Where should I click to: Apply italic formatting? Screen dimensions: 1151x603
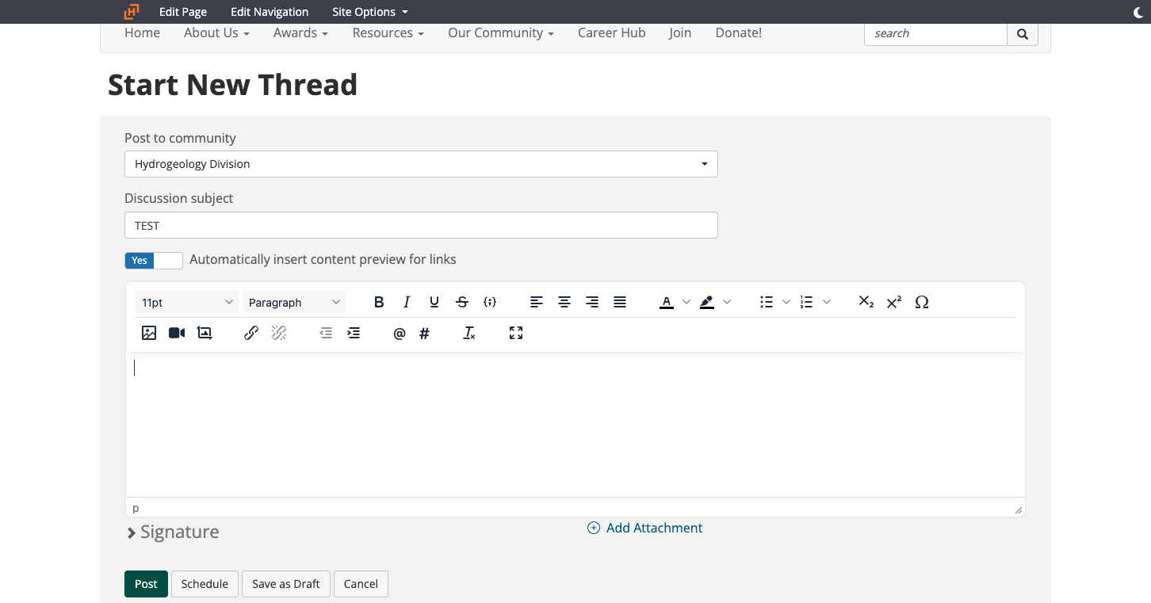407,302
